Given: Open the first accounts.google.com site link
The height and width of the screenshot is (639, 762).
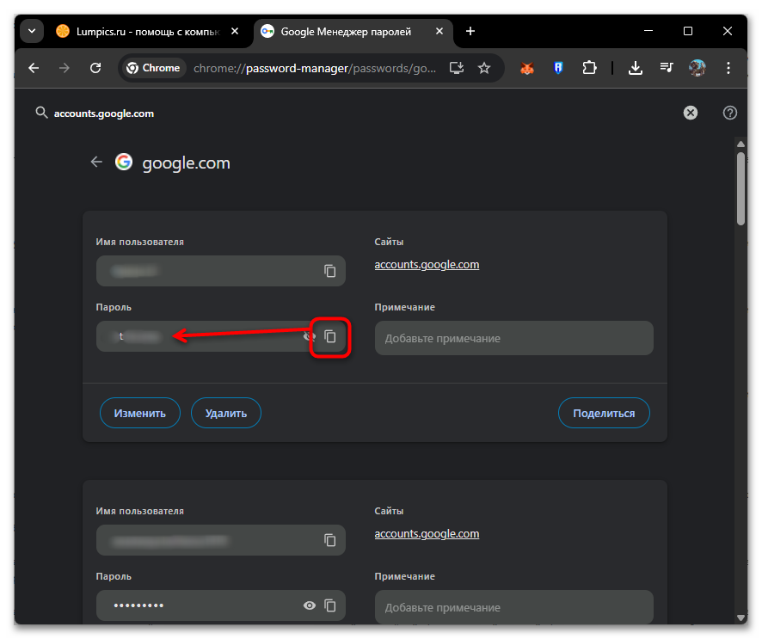Looking at the screenshot, I should (x=427, y=264).
